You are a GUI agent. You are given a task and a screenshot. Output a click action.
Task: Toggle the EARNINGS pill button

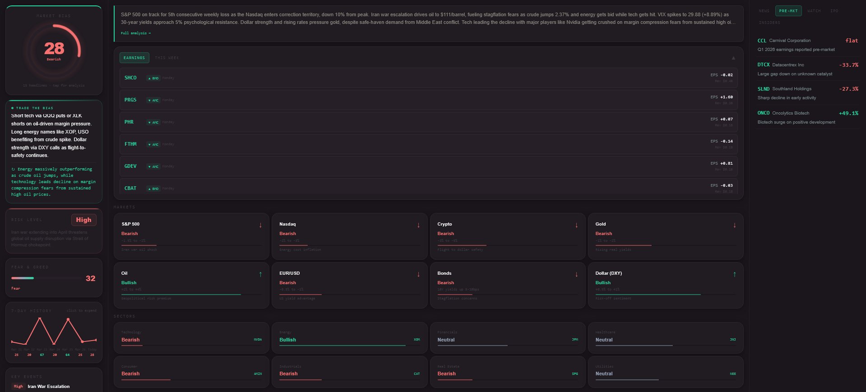click(134, 58)
